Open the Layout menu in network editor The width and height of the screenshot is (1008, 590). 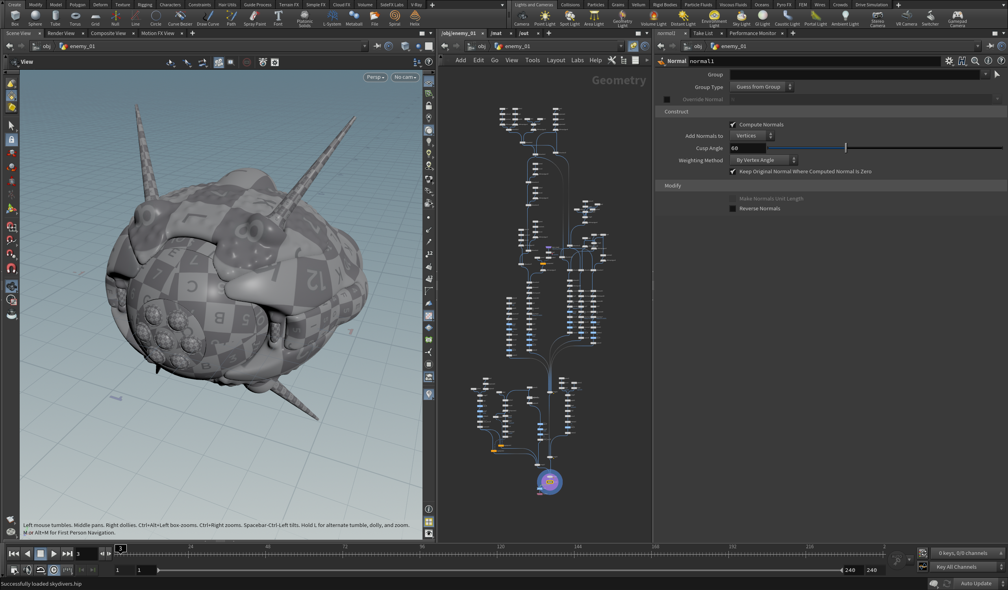(x=556, y=60)
